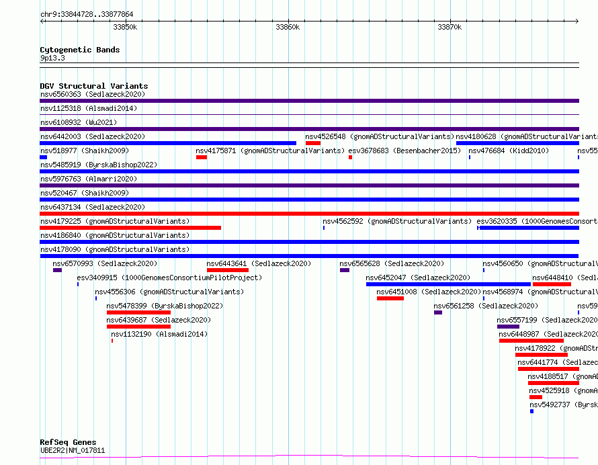Click the blue square under nsv5492737
Screen dimensions: 598x465
(x=531, y=411)
